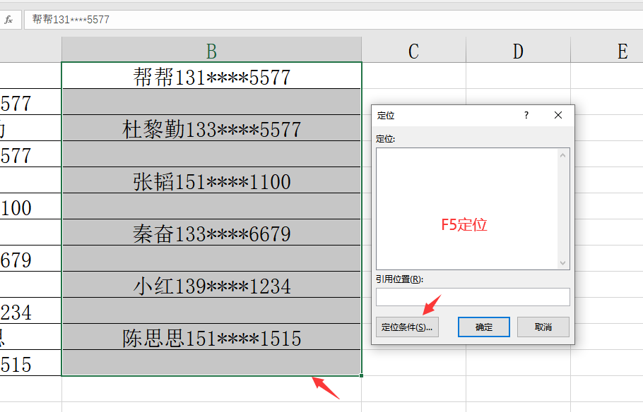
Task: Click the help question mark in 定位 dialog
Action: pyautogui.click(x=526, y=115)
